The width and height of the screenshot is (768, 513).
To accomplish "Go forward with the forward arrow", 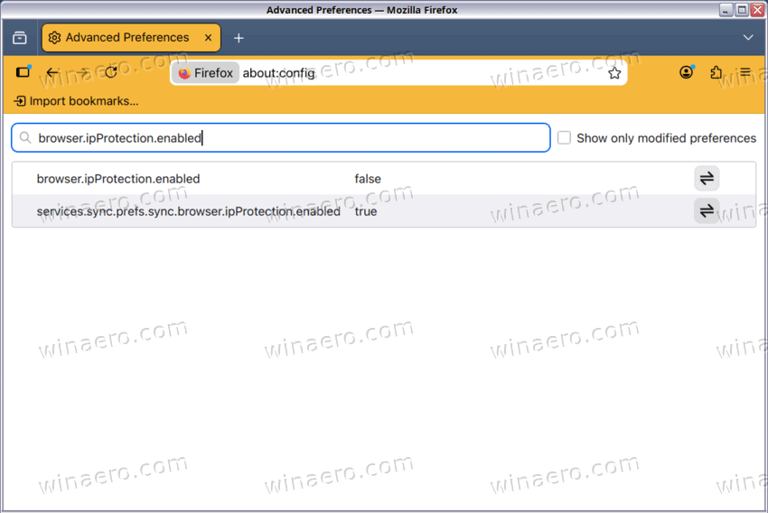I will click(x=82, y=73).
